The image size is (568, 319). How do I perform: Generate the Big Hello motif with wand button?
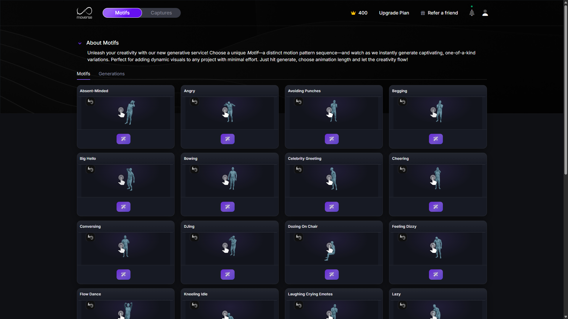(x=123, y=207)
